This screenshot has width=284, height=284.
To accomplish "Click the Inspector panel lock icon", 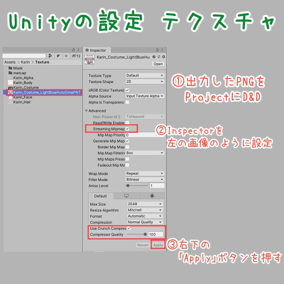I will [x=157, y=50].
